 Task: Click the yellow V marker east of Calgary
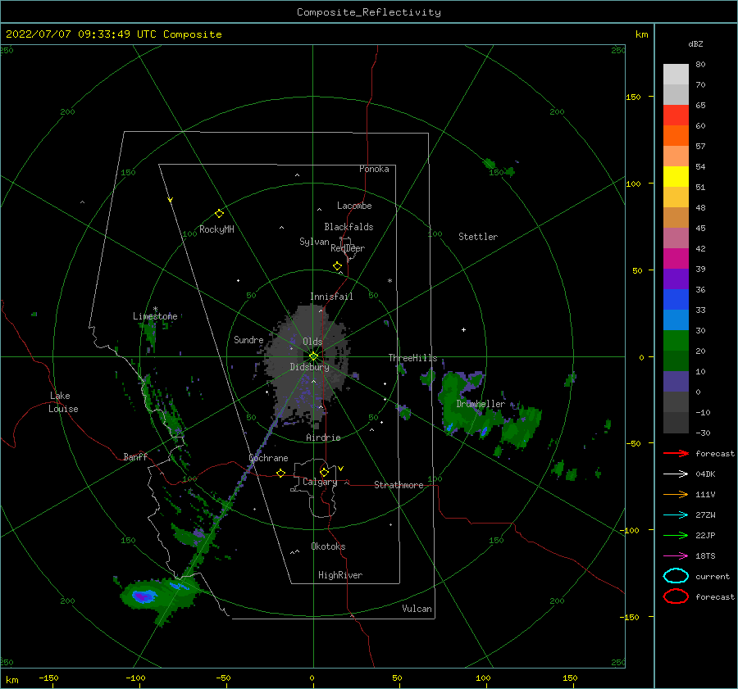[340, 469]
